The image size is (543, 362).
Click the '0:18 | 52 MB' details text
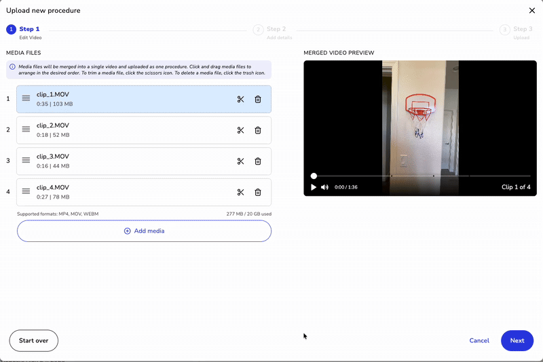(53, 135)
